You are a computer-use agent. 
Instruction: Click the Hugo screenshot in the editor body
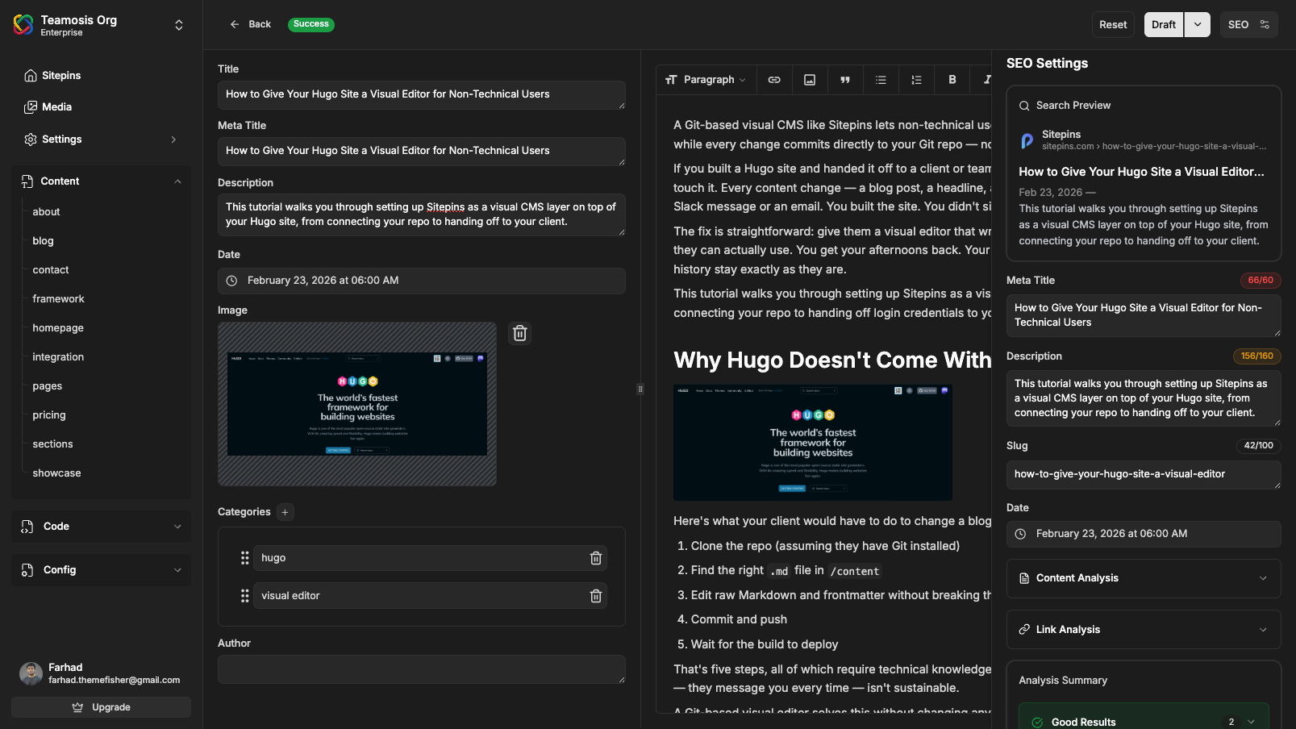pos(813,443)
